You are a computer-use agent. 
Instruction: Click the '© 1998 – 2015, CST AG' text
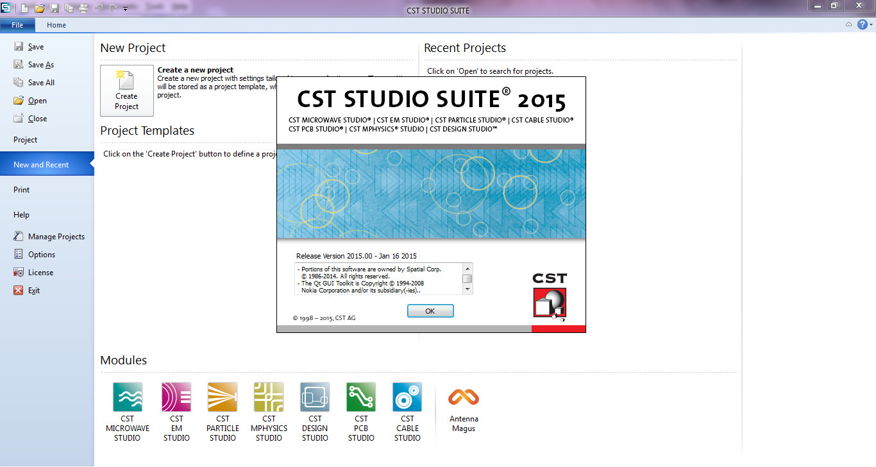(x=324, y=318)
